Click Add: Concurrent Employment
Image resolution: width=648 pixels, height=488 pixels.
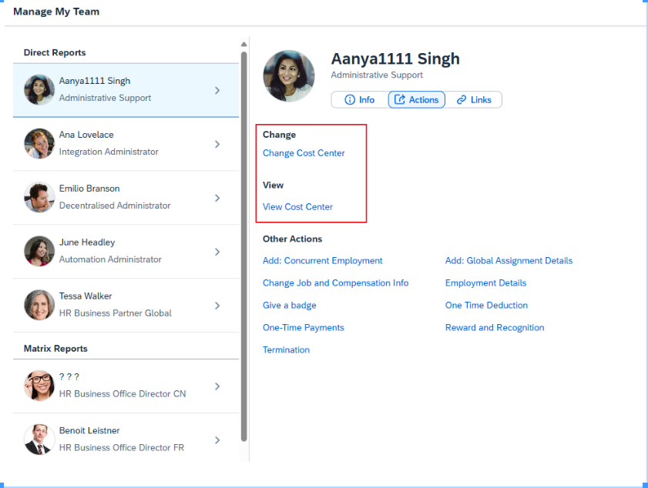pyautogui.click(x=322, y=261)
